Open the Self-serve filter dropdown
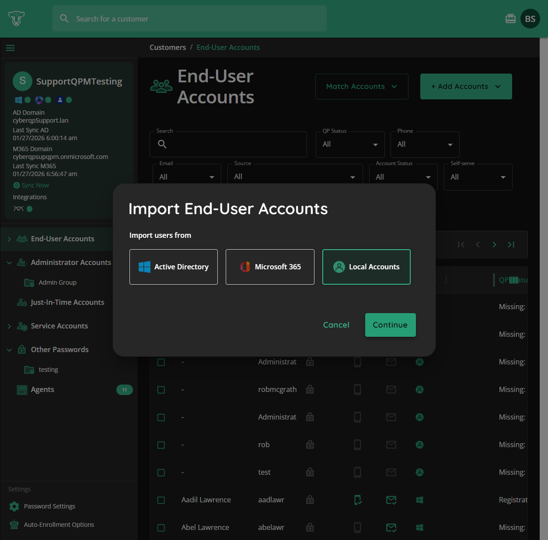This screenshot has height=540, width=548. click(x=478, y=177)
